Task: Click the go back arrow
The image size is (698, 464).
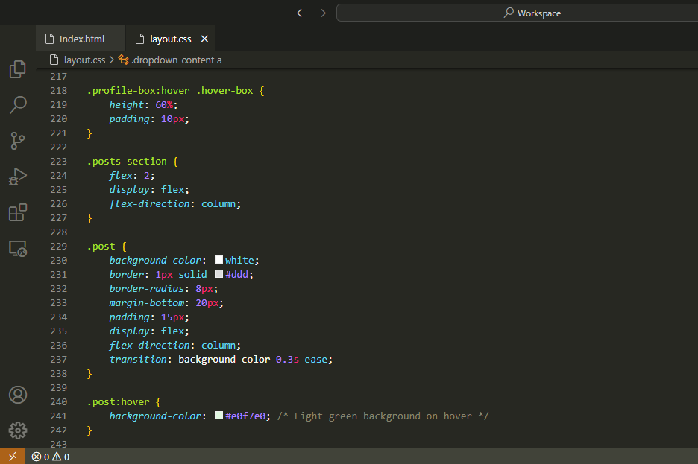Action: click(x=301, y=13)
